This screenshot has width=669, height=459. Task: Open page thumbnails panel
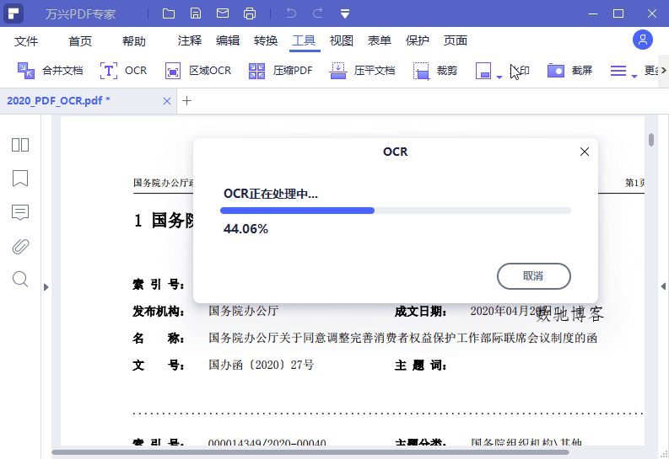point(20,145)
